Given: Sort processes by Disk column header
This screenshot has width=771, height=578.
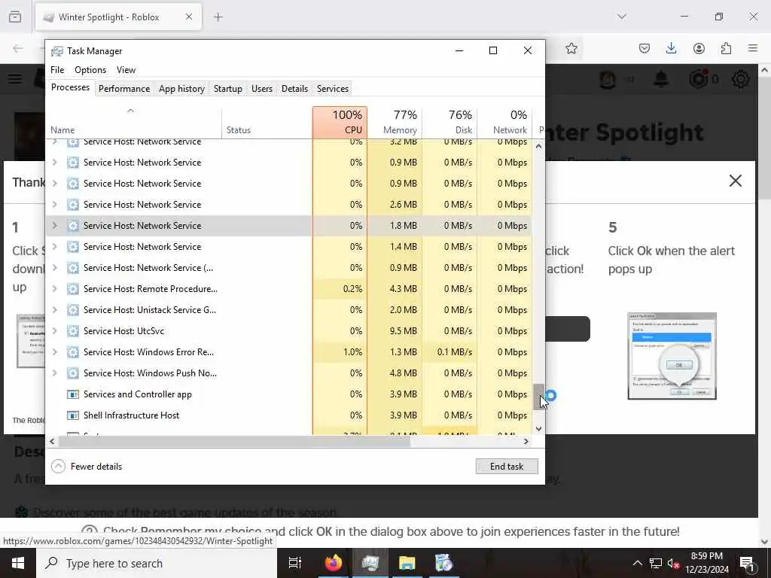Looking at the screenshot, I should pyautogui.click(x=450, y=122).
